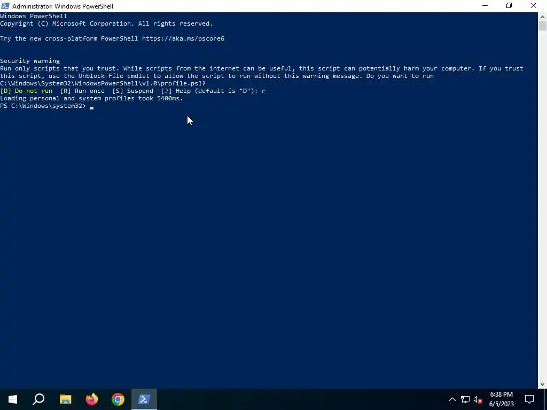
Task: Click the '[S] Suspend' option text
Action: 133,91
